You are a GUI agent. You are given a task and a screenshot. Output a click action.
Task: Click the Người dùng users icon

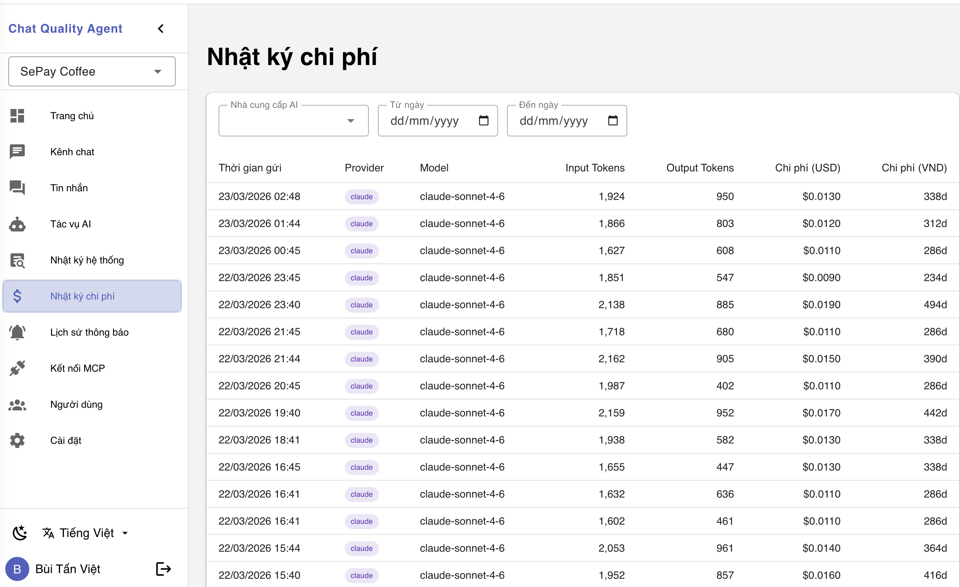[17, 405]
